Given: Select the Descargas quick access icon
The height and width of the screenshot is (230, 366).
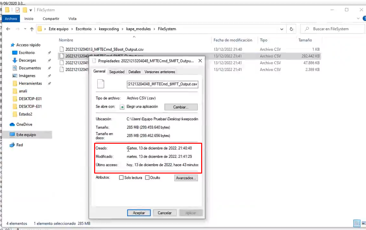Looking at the screenshot, I should point(14,60).
